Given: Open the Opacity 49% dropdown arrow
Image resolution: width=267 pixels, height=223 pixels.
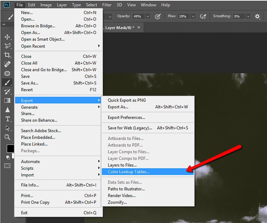Looking at the screenshot, I should point(148,16).
